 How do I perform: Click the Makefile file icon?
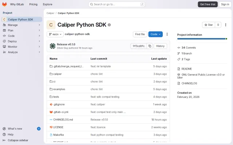click(x=51, y=135)
